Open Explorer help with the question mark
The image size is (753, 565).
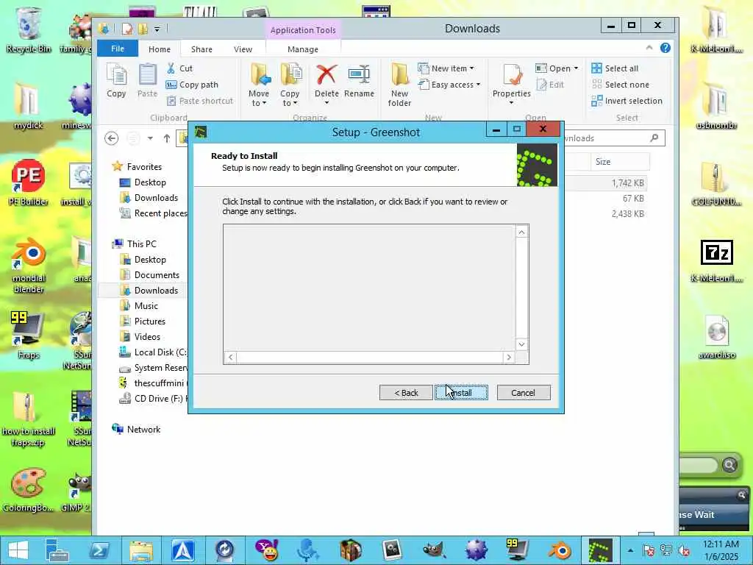[x=665, y=48]
